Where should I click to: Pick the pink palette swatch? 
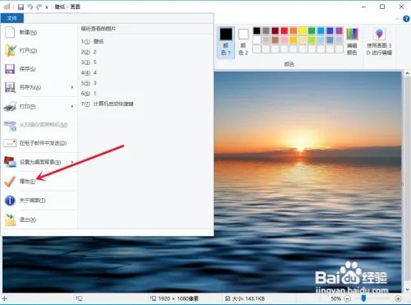click(284, 40)
